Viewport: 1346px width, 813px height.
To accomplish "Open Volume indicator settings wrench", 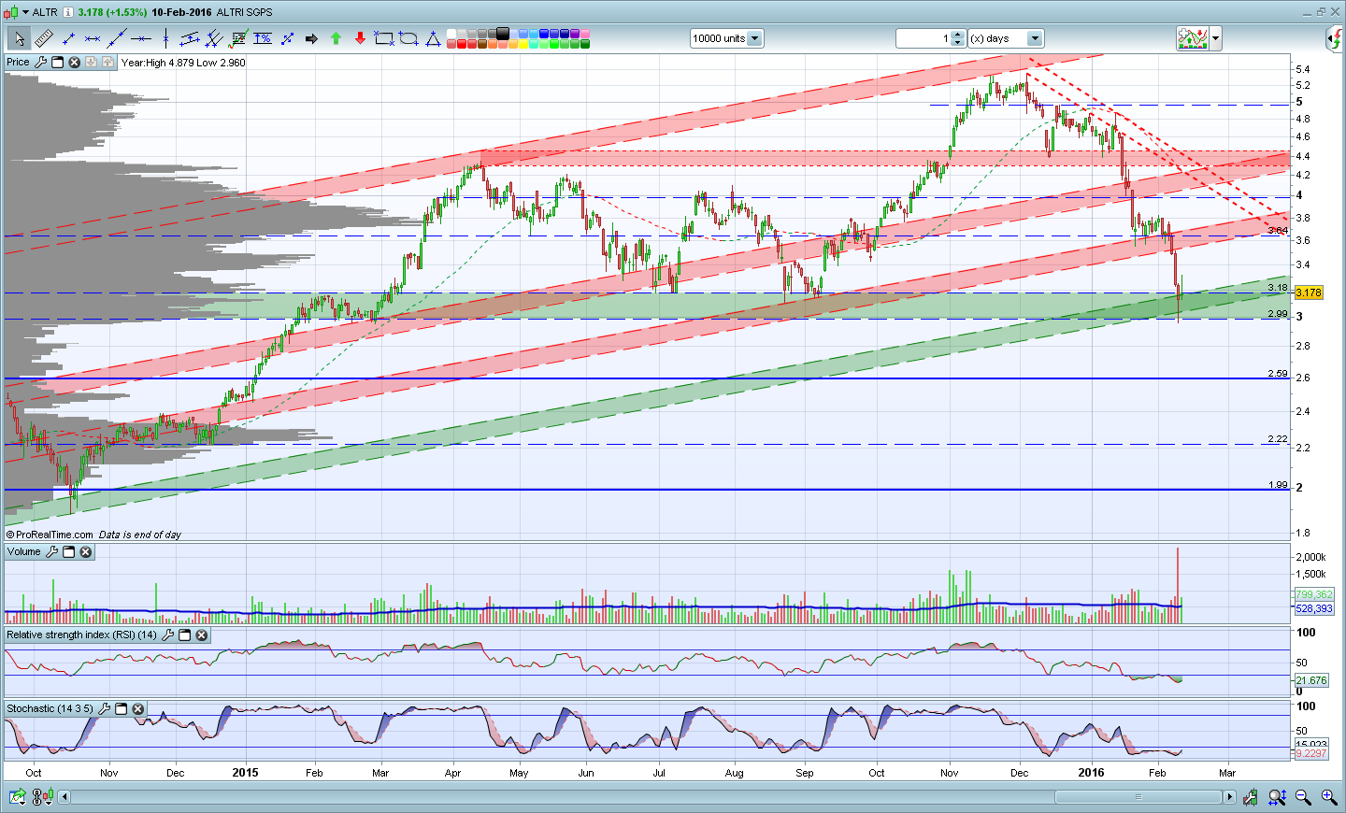I will click(51, 552).
